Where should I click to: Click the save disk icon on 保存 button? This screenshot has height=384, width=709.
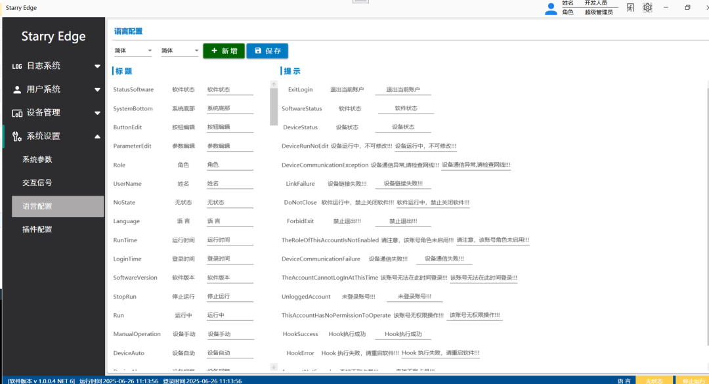tap(259, 51)
